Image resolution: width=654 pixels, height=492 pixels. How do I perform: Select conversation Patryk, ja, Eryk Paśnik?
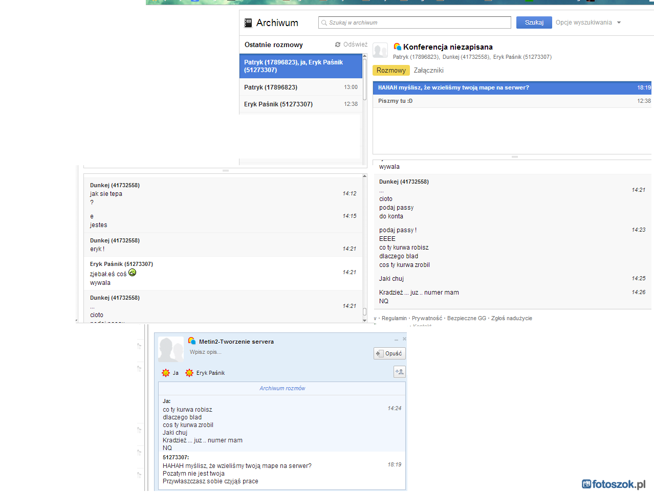click(x=301, y=66)
